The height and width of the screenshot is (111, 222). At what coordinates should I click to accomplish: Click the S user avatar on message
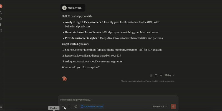(64, 8)
